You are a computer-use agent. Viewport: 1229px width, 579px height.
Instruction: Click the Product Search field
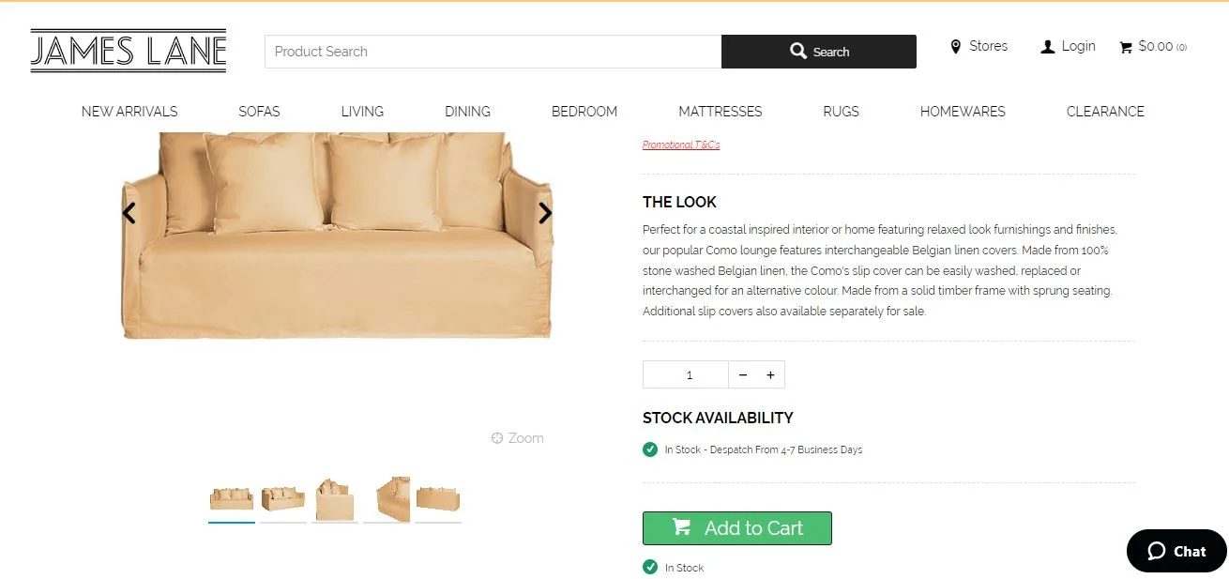pyautogui.click(x=493, y=52)
